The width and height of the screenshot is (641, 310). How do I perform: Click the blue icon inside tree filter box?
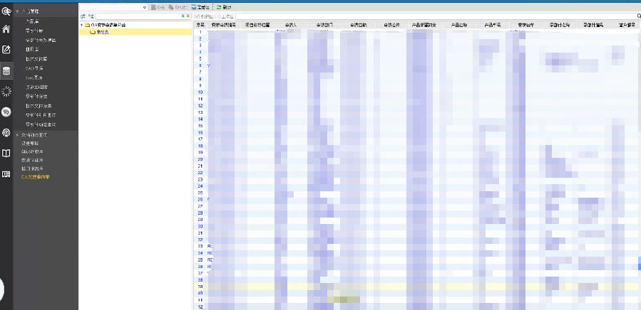tap(183, 16)
